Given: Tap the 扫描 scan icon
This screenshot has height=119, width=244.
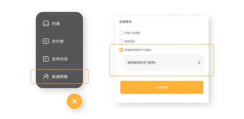Looking at the screenshot, I should click(x=46, y=24).
